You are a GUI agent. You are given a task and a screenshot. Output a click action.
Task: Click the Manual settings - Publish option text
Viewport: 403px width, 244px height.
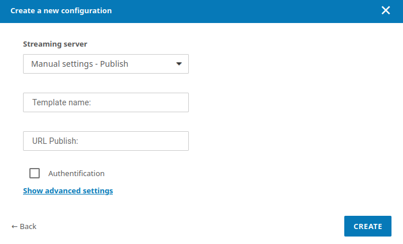(x=79, y=64)
